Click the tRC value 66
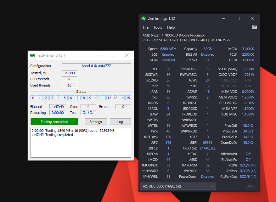The width and height of the screenshot is (276, 202). point(168,97)
